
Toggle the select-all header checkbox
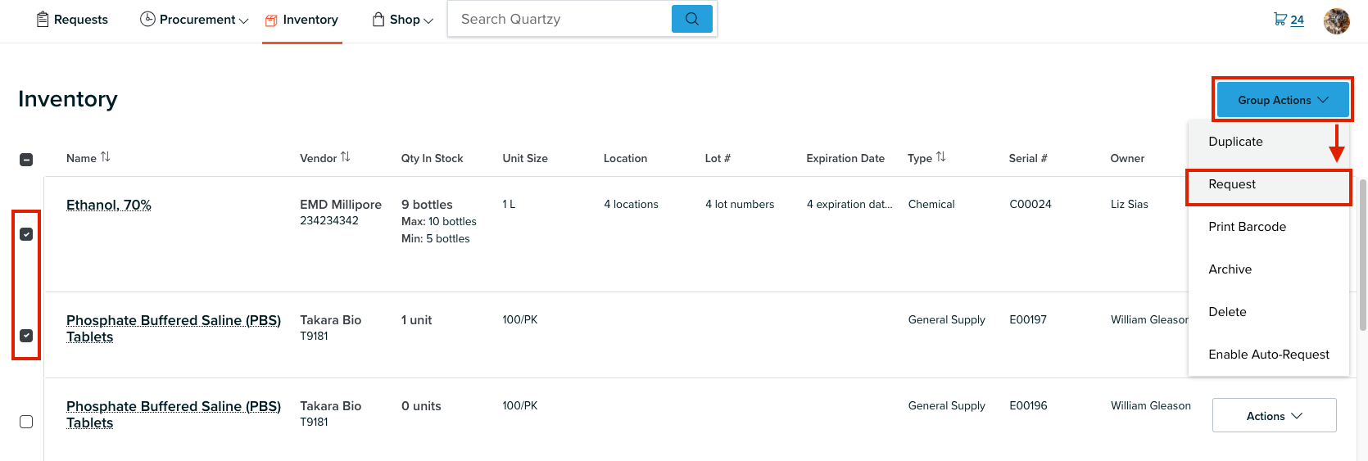click(26, 160)
